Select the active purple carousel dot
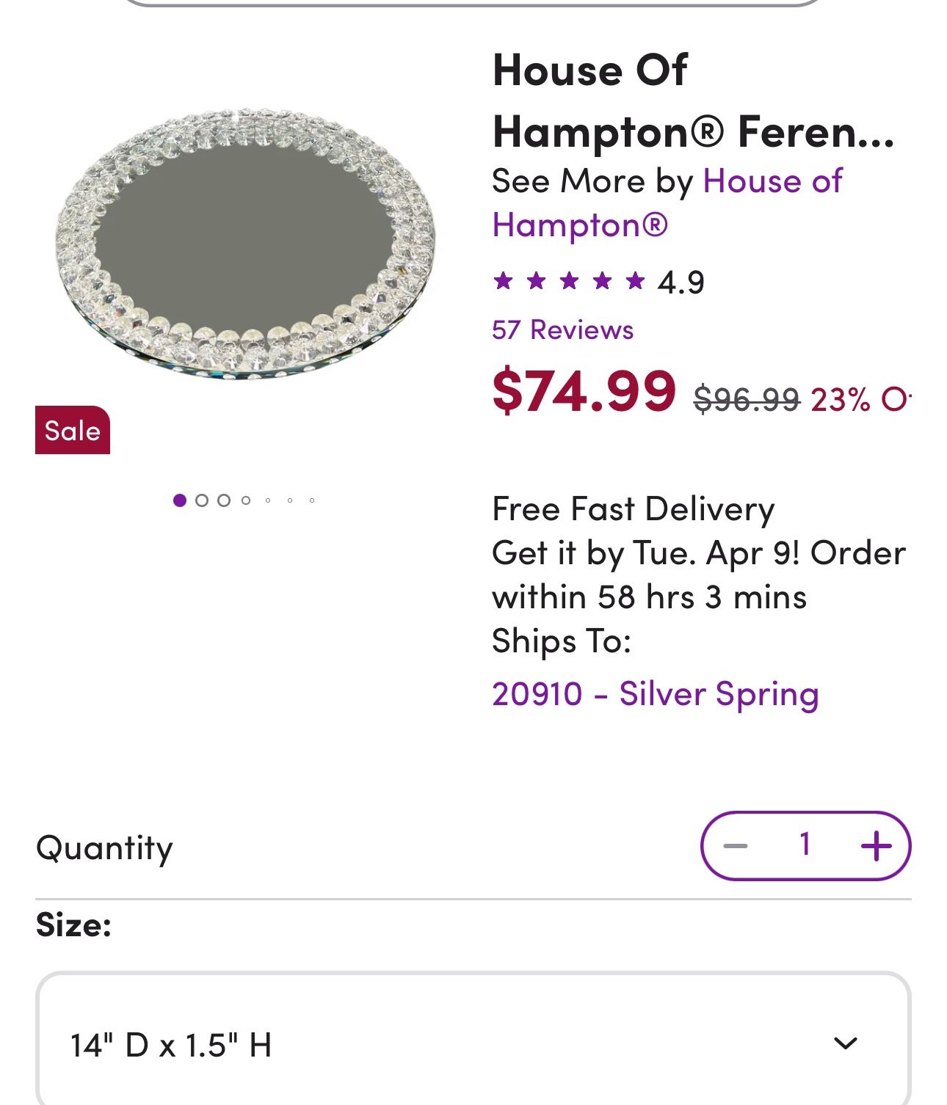947x1105 pixels. pos(180,500)
